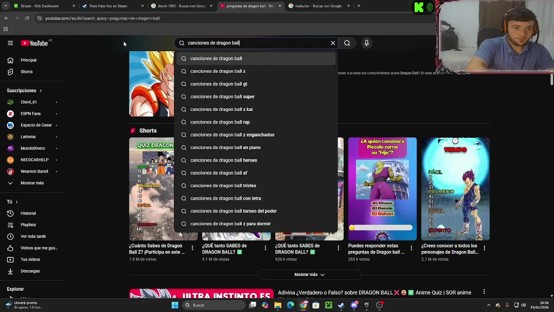Open options for ¿Cuánto Sabes de Dragon Ball Z short
Viewport: 554px width, 312px height.
[192, 248]
